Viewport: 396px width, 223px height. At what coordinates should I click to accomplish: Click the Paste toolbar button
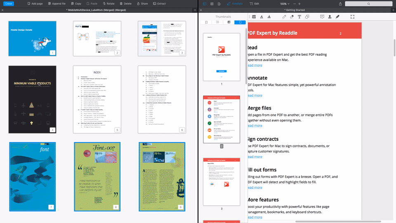[92, 4]
